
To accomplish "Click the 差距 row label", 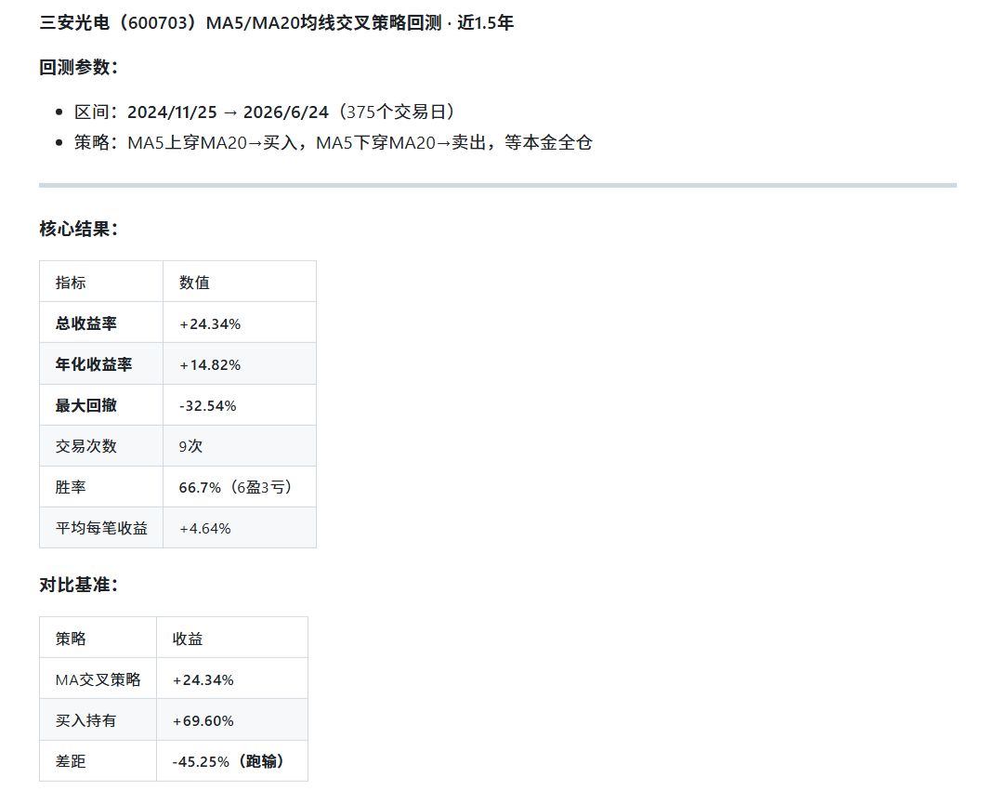I will [71, 761].
